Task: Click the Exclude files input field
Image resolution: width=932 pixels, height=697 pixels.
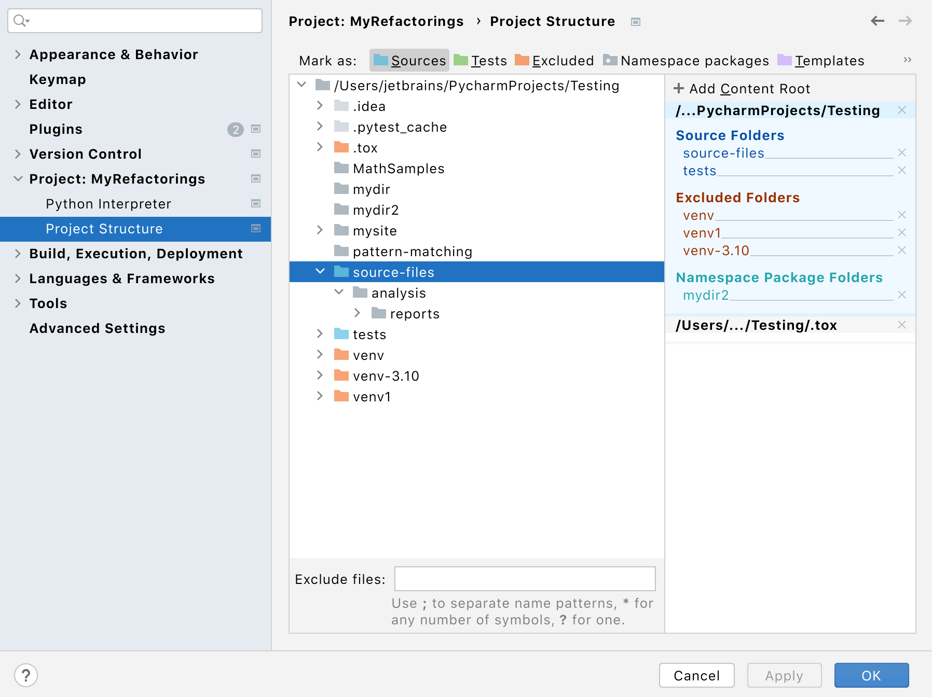Action: 525,578
